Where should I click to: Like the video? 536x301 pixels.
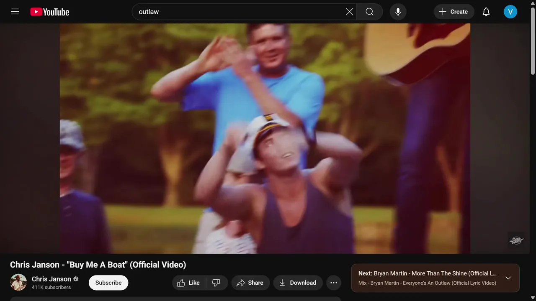[x=188, y=283]
